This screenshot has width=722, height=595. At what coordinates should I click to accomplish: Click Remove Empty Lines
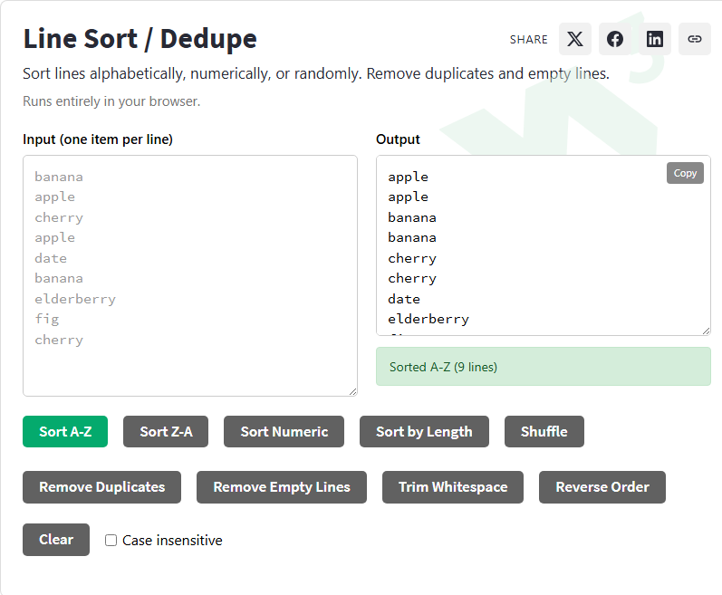tap(282, 487)
